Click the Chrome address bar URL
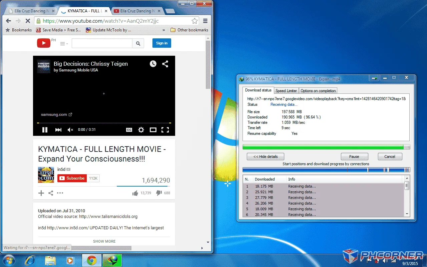The width and height of the screenshot is (427, 267). click(101, 21)
